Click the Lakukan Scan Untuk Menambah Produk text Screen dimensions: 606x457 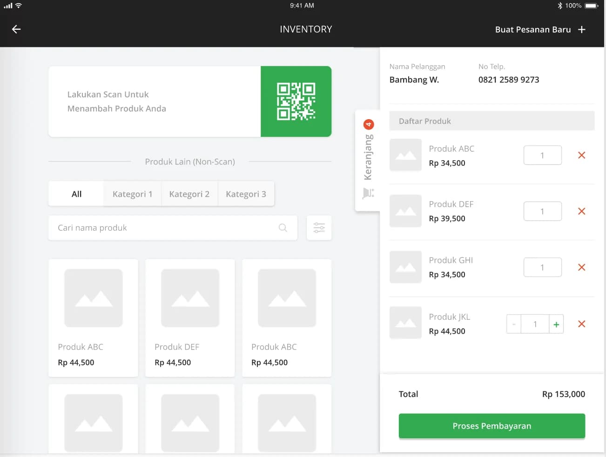pyautogui.click(x=117, y=101)
